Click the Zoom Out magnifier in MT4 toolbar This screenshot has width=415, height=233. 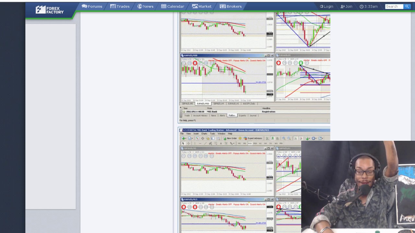(289, 139)
